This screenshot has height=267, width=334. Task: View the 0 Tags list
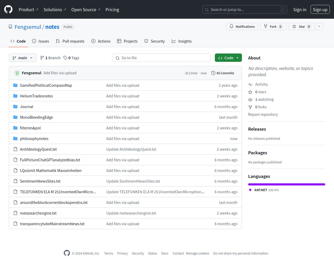click(71, 58)
